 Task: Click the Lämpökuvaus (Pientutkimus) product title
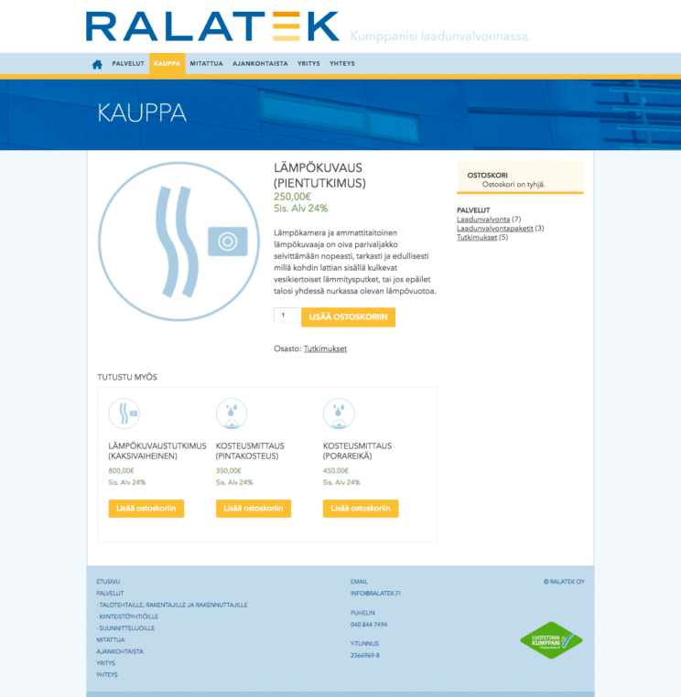click(x=319, y=176)
